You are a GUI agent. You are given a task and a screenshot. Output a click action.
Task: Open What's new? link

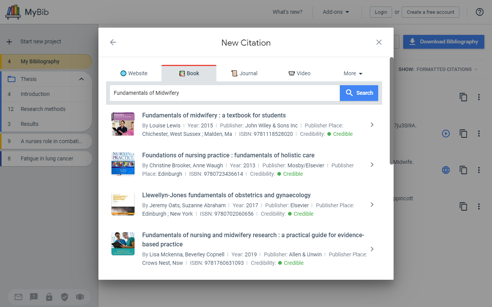pyautogui.click(x=288, y=12)
